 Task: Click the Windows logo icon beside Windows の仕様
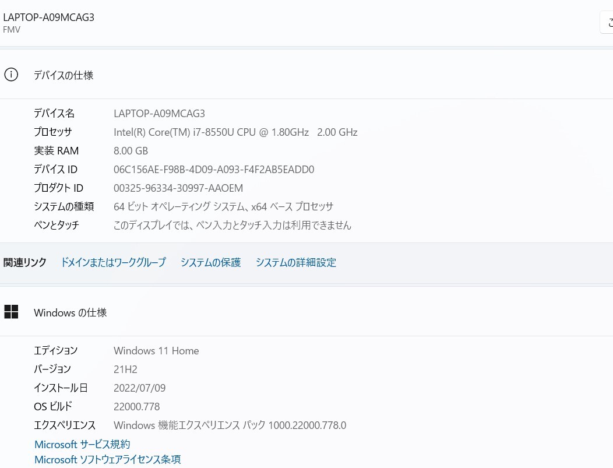11,312
